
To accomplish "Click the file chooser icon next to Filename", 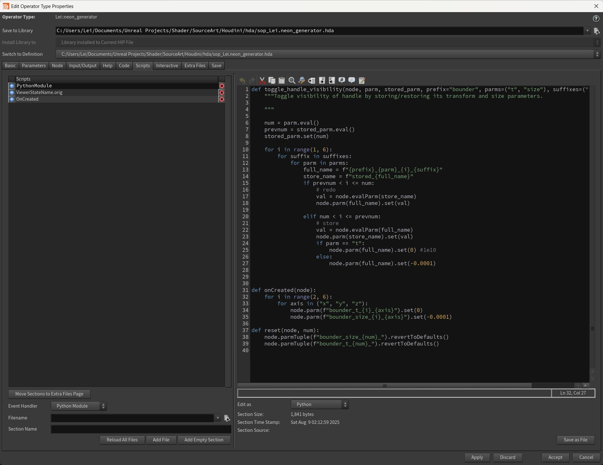I will (227, 418).
